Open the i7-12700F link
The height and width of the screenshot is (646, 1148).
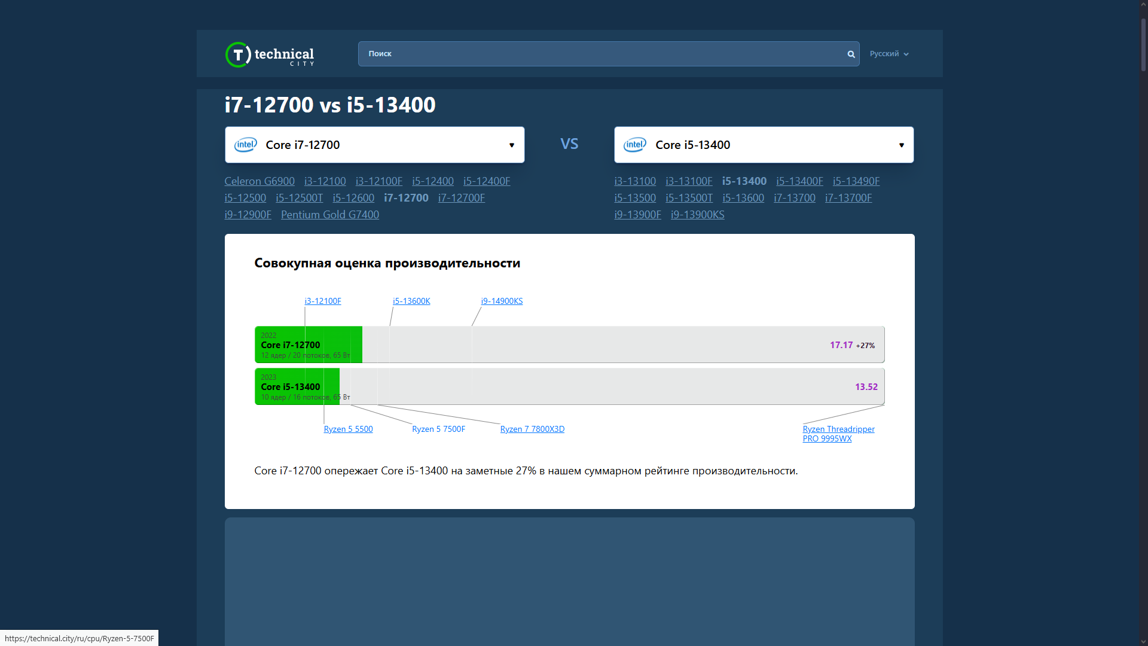click(462, 198)
